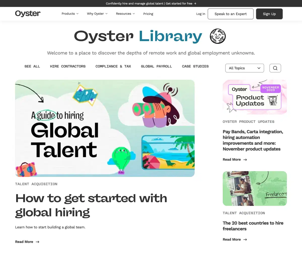The height and width of the screenshot is (260, 302).
Task: Click the search magnifier icon button
Action: point(275,68)
